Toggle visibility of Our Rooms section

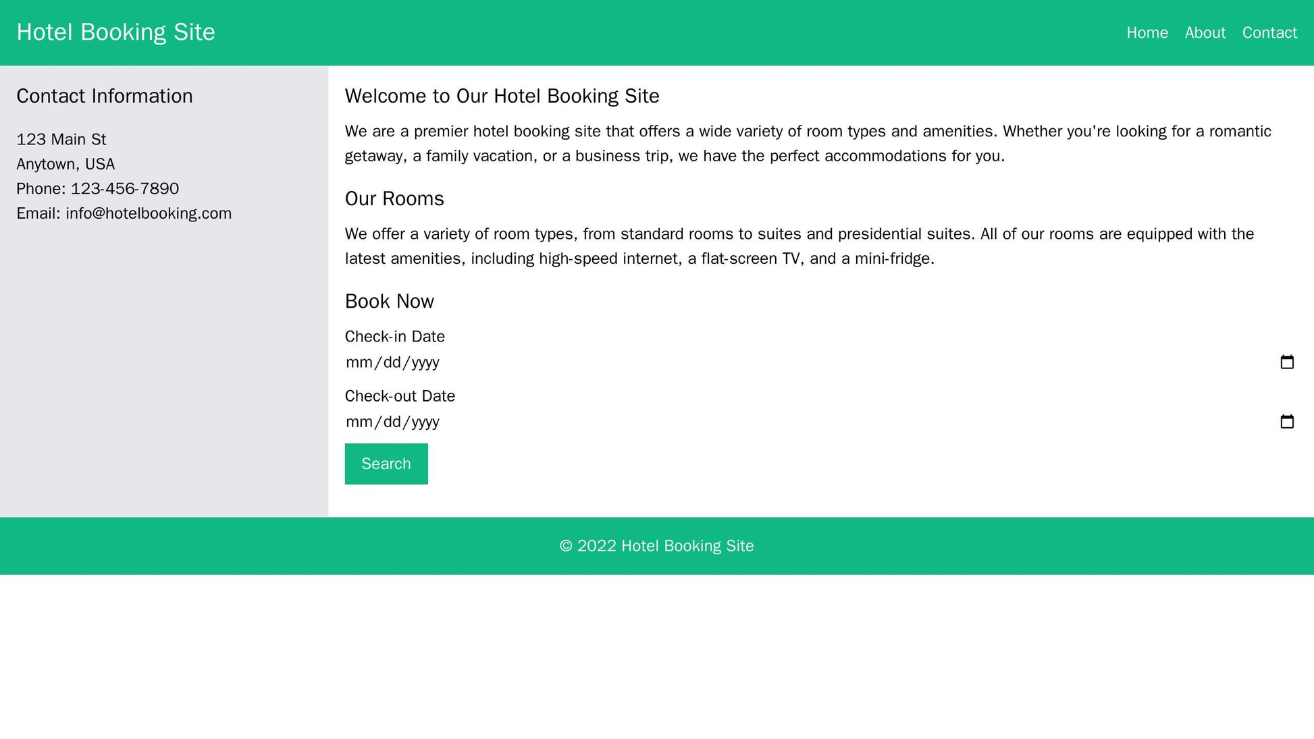pos(394,199)
